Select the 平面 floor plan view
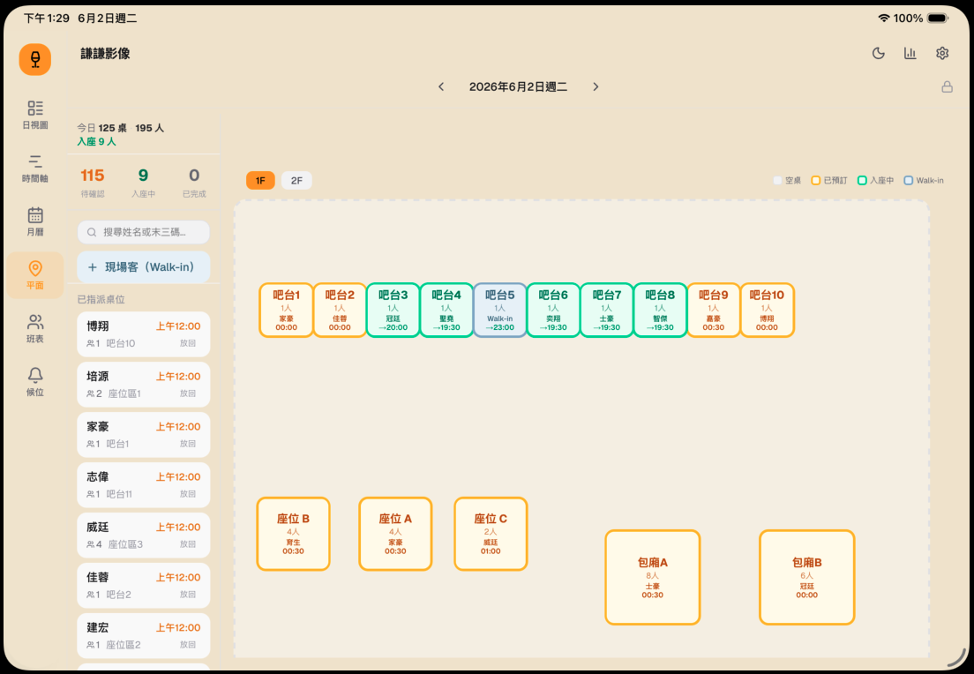974x674 pixels. point(35,275)
